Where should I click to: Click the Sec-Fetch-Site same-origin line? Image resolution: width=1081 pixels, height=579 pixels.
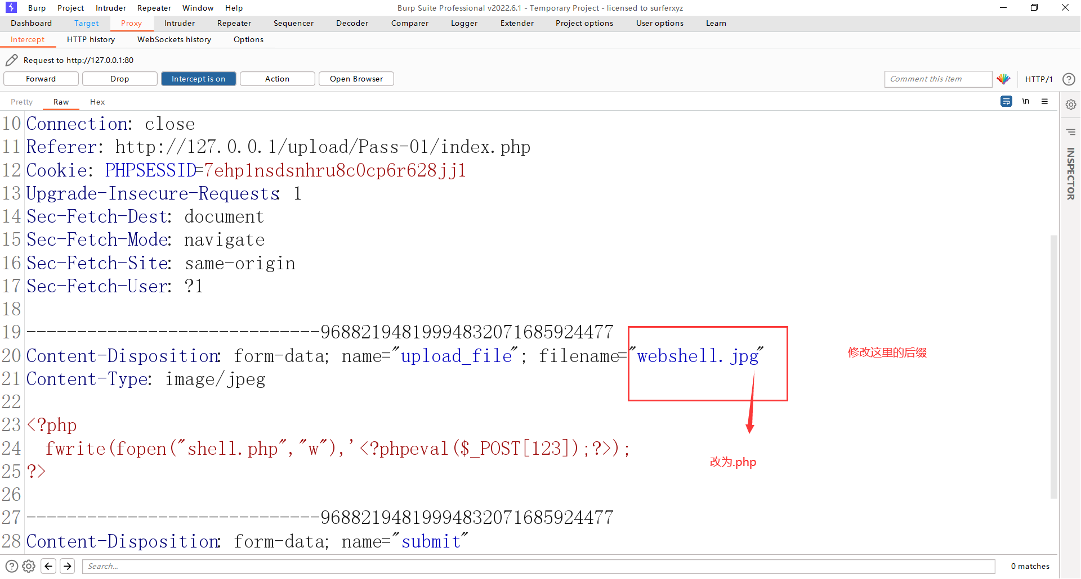[x=161, y=263]
